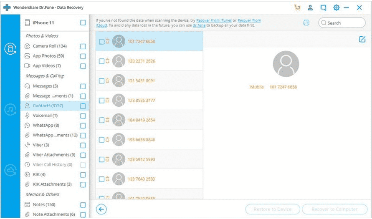372x219 pixels.
Task: Select the recover from iCloud sidebar icon
Action: tap(10, 170)
